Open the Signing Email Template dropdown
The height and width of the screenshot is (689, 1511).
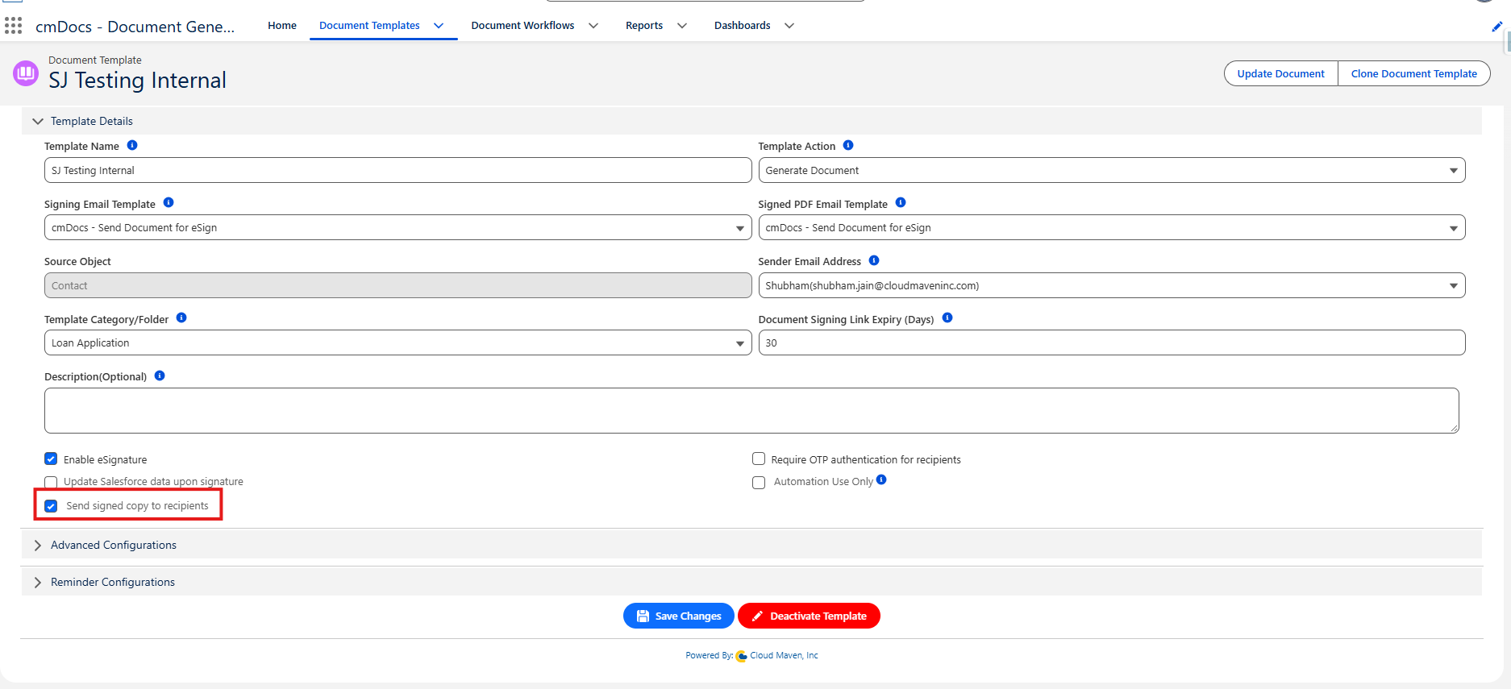(398, 227)
